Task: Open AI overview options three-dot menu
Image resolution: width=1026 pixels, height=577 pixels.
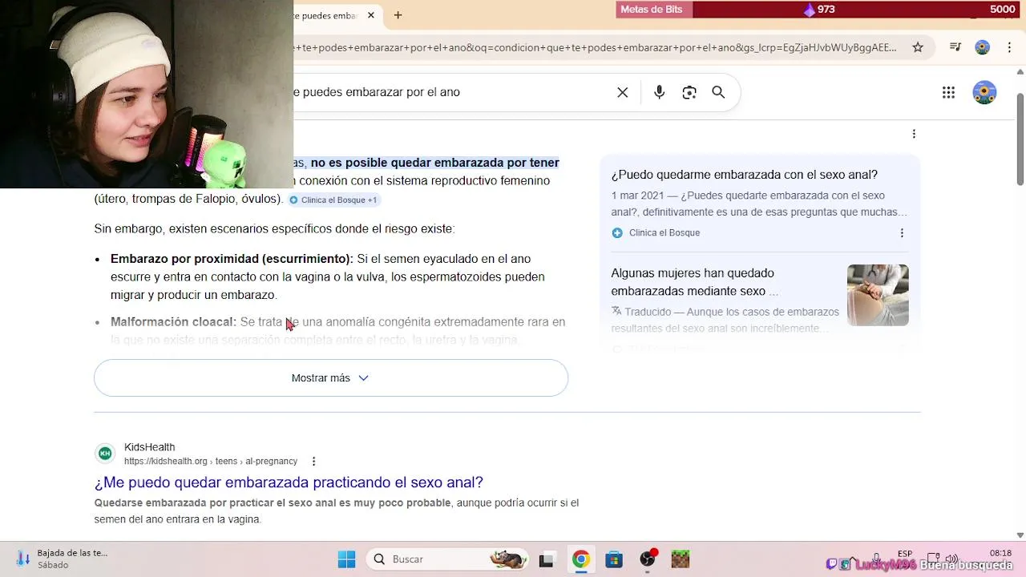Action: point(914,134)
